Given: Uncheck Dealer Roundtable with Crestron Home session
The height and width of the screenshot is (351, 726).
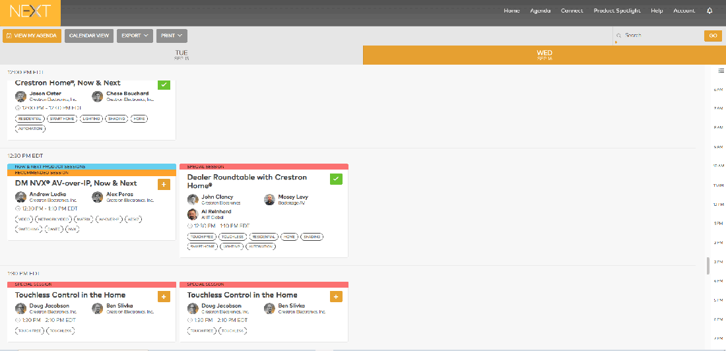Looking at the screenshot, I should coord(336,179).
